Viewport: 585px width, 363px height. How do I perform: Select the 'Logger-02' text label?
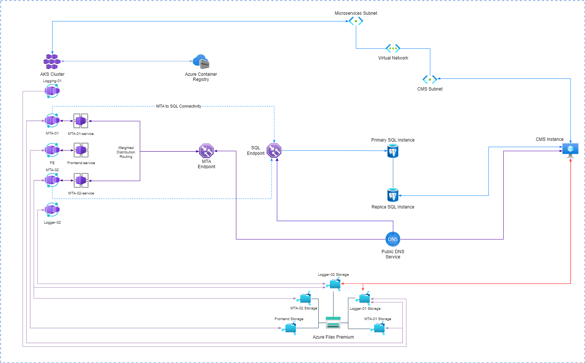[x=52, y=223]
